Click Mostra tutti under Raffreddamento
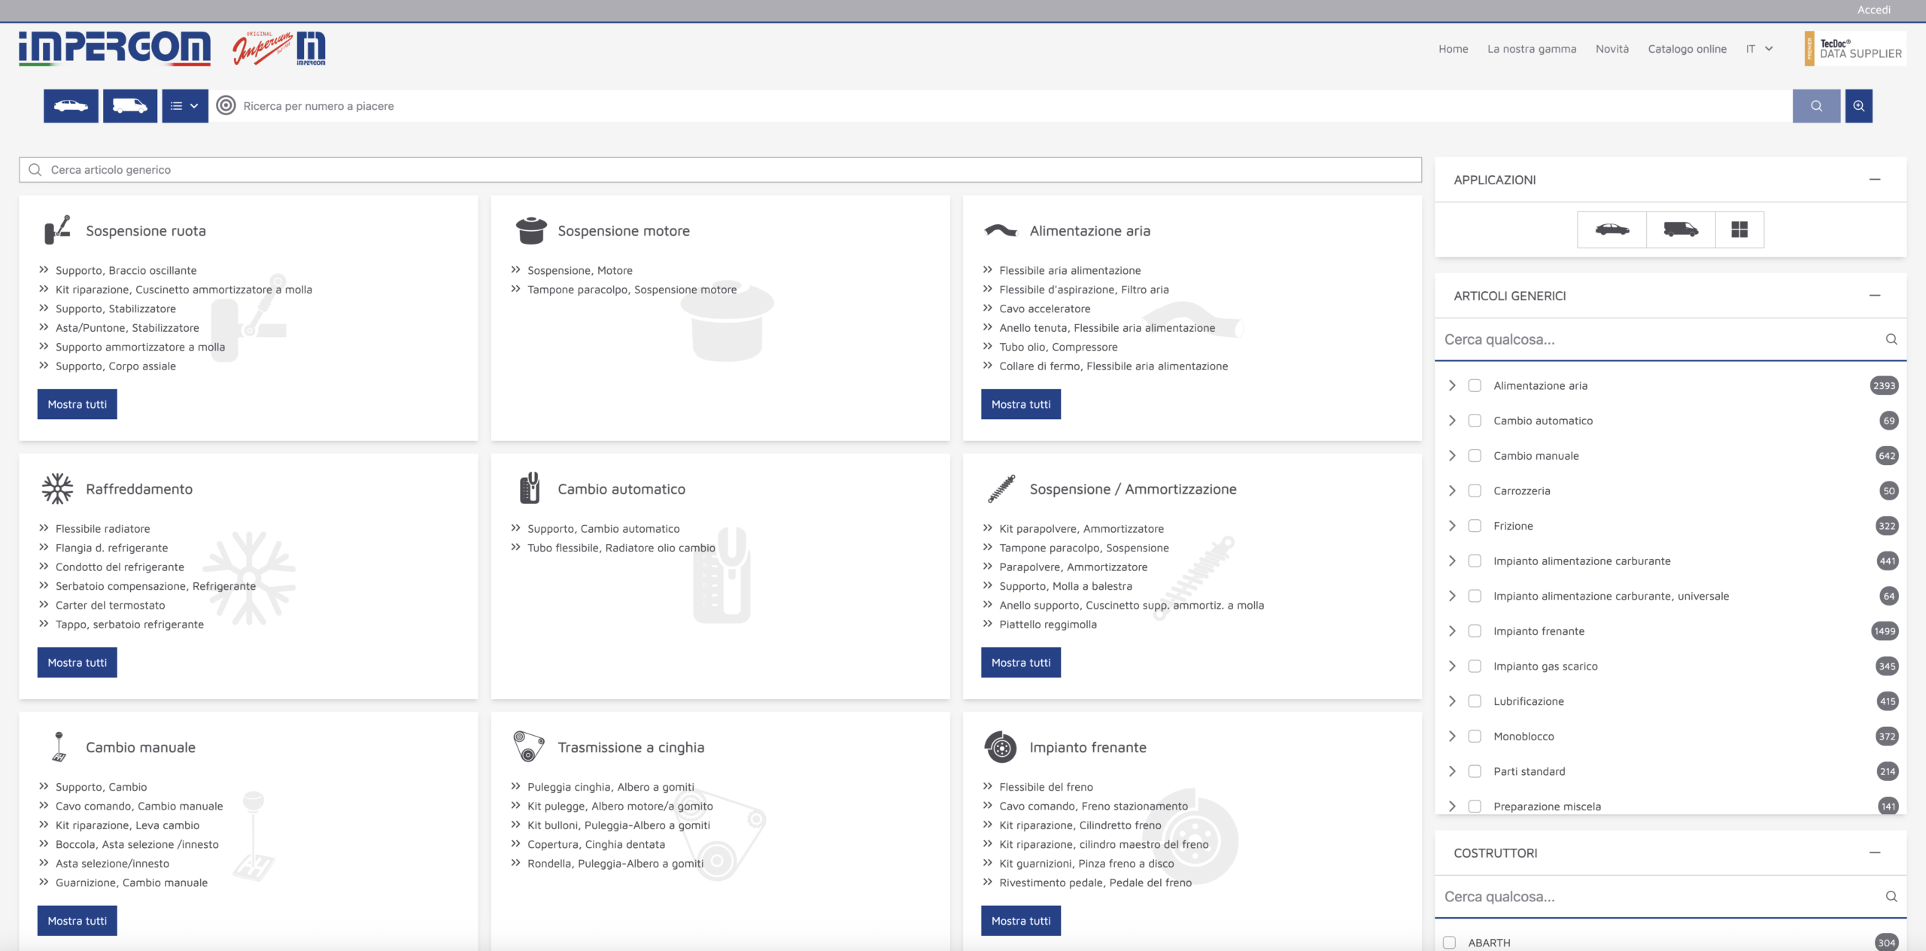The height and width of the screenshot is (951, 1926). click(77, 663)
